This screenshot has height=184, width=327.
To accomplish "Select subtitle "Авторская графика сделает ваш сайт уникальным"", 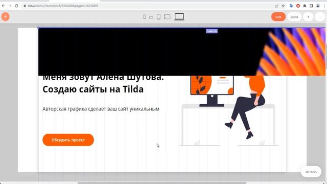I will point(101,109).
